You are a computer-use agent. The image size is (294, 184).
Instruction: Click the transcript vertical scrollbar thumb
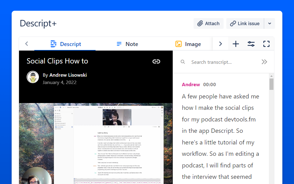click(271, 84)
